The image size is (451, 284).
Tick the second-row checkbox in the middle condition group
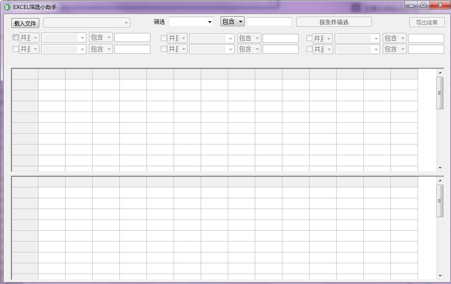[x=164, y=49]
